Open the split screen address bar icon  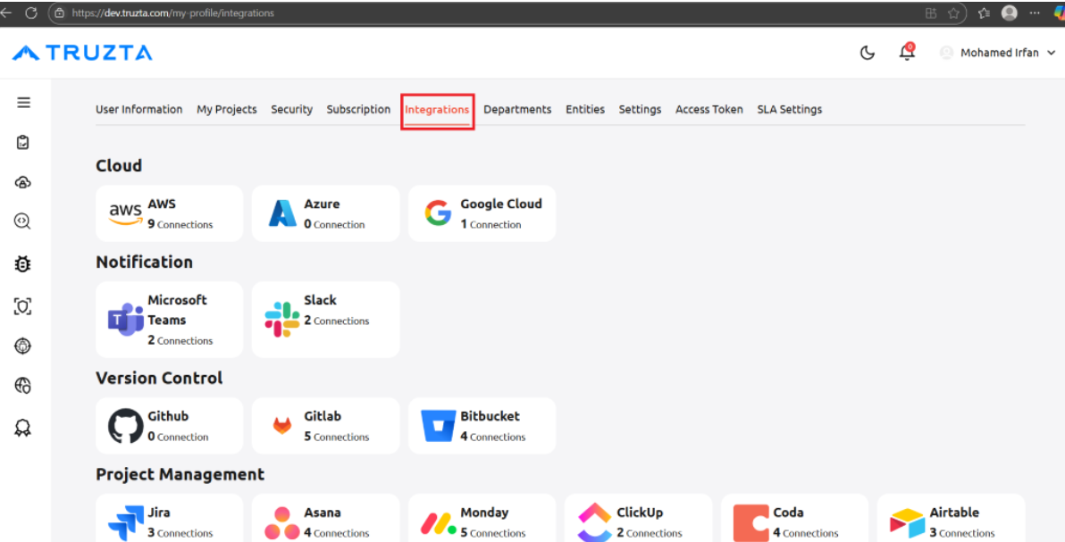click(x=930, y=13)
